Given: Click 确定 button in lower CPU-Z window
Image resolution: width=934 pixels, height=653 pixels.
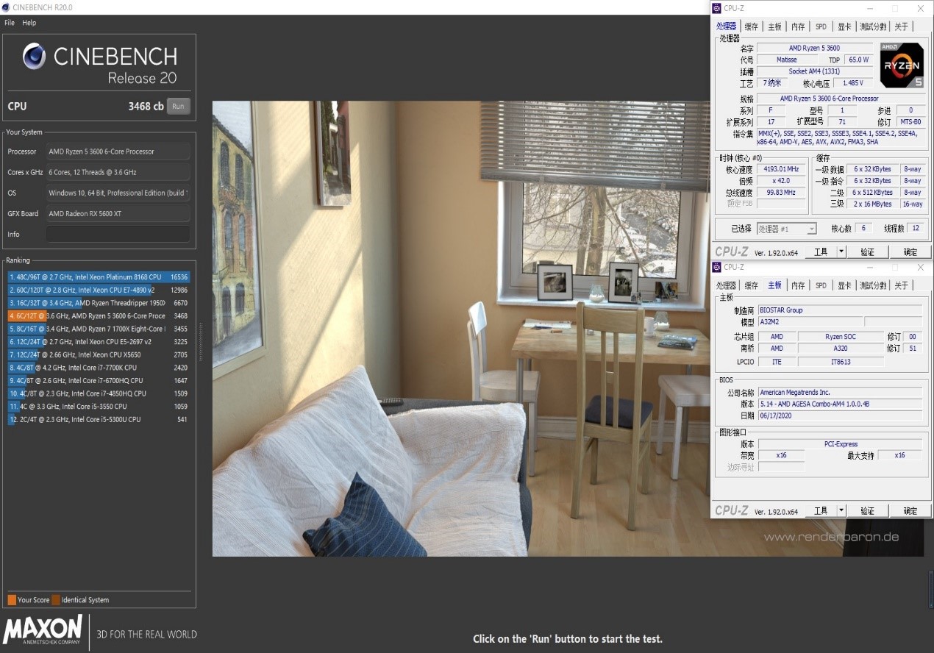Looking at the screenshot, I should coord(910,510).
